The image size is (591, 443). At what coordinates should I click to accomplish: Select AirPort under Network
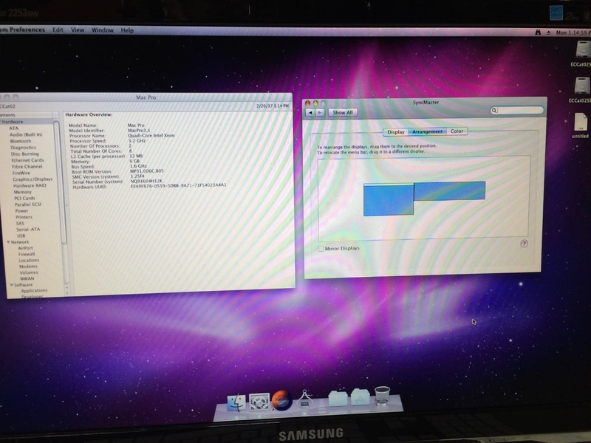25,248
